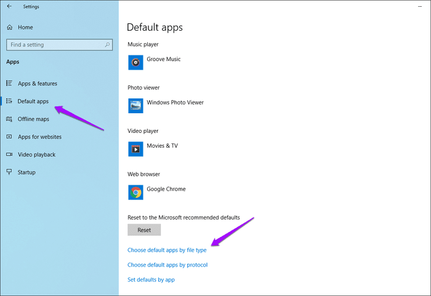Click the Web browser label
This screenshot has width=431, height=296.
[143, 174]
